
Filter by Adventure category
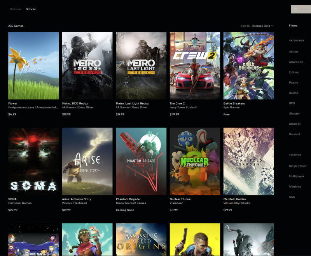[296, 62]
